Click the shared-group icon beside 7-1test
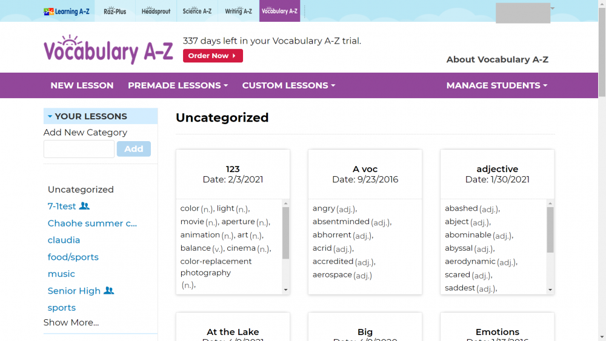 [84, 206]
